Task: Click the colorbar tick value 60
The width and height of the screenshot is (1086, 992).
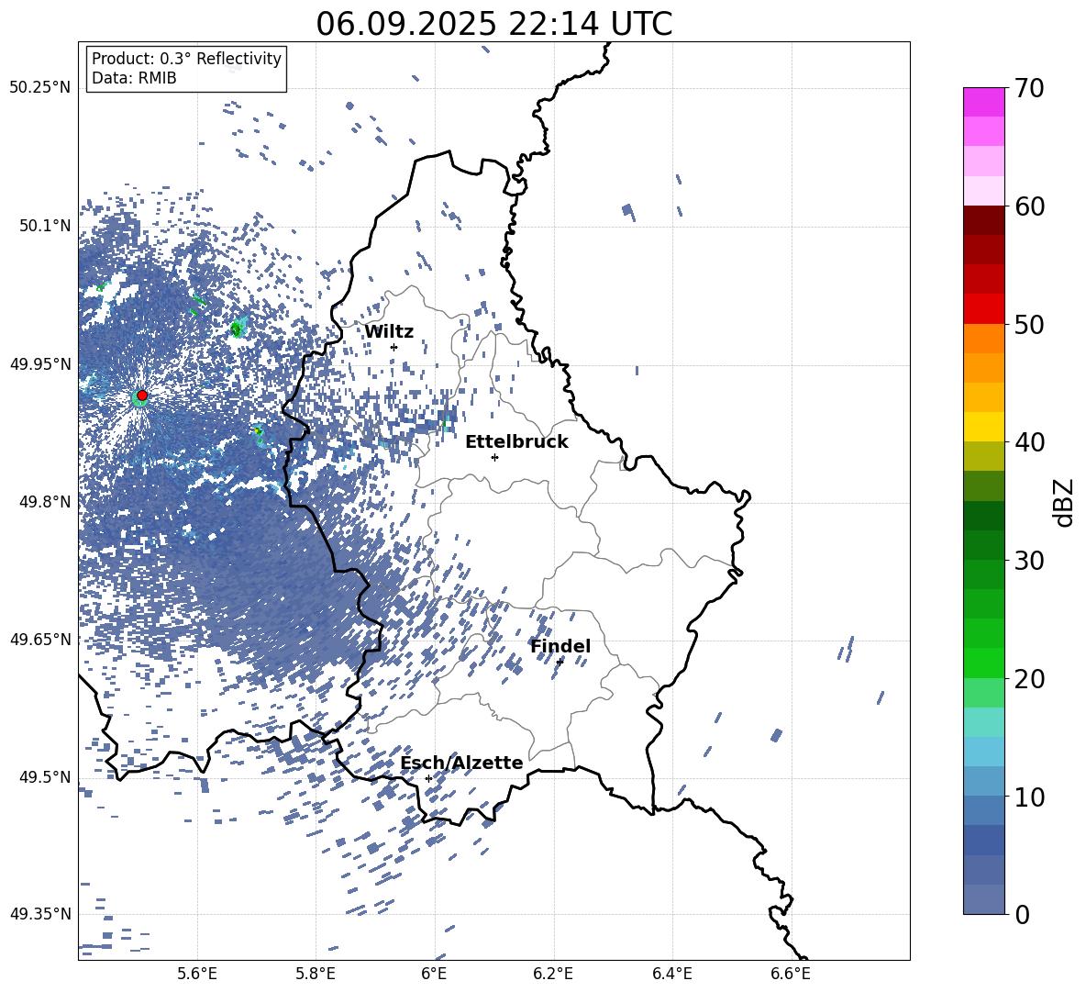Action: [x=1029, y=206]
